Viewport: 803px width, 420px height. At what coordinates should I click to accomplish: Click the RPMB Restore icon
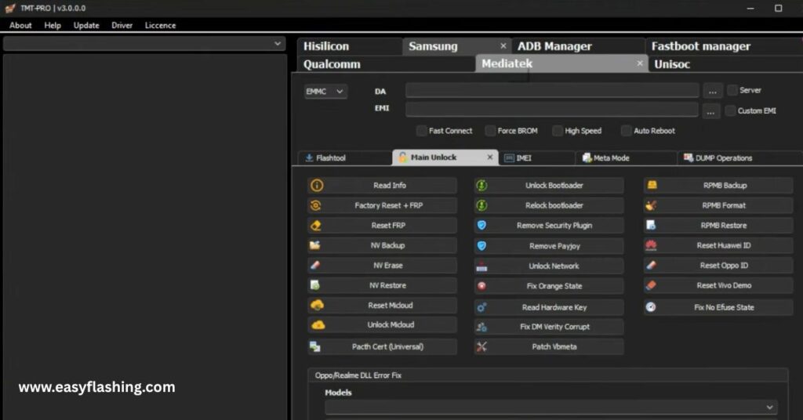pyautogui.click(x=651, y=225)
